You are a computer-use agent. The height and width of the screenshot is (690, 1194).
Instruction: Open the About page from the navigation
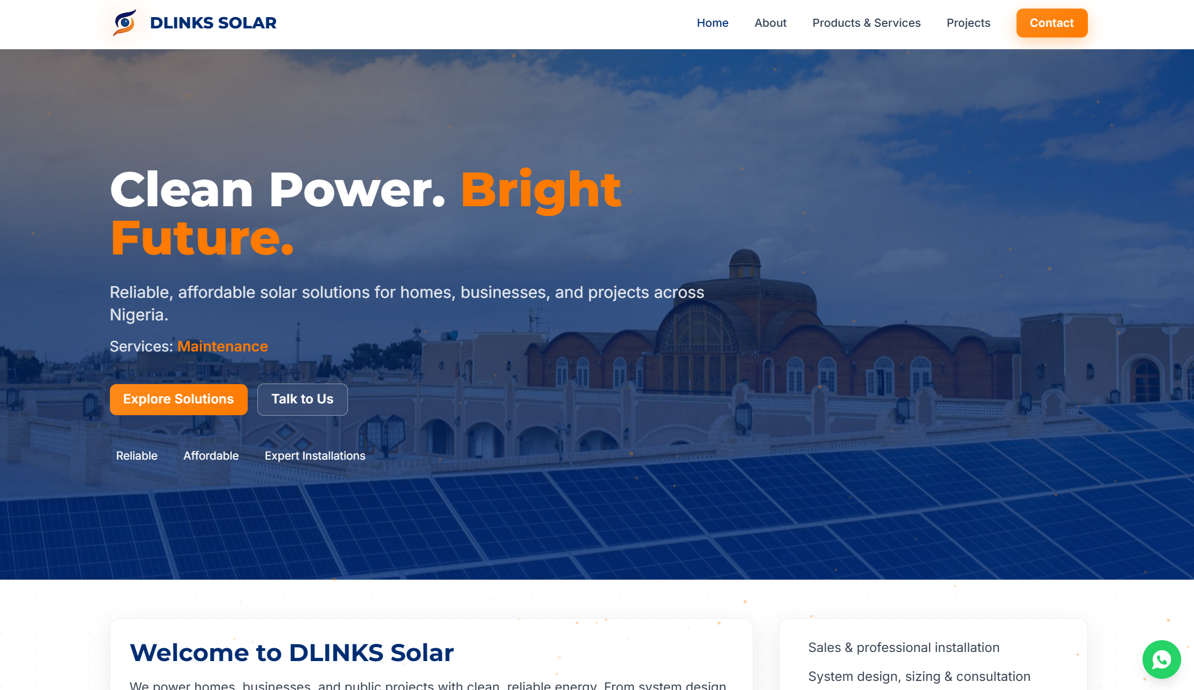(x=770, y=22)
